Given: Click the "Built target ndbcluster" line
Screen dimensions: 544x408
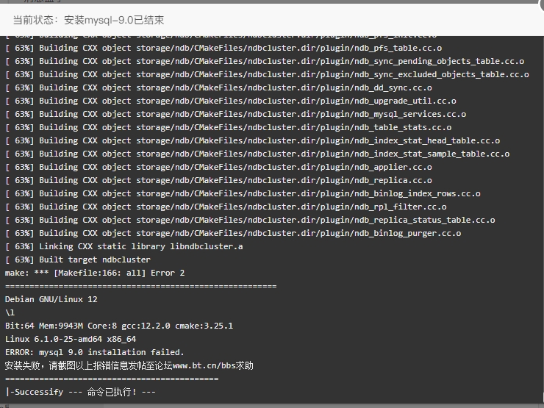Looking at the screenshot, I should pyautogui.click(x=78, y=260).
